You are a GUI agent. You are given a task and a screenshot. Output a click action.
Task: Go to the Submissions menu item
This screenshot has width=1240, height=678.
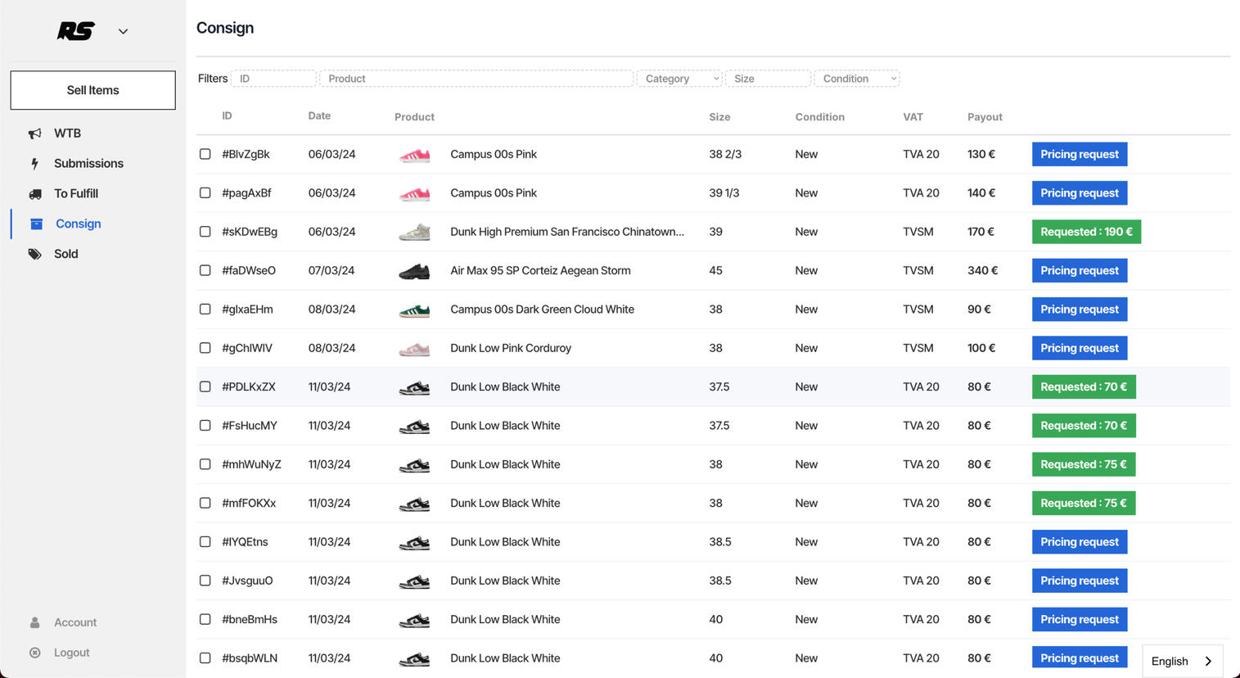(x=88, y=164)
